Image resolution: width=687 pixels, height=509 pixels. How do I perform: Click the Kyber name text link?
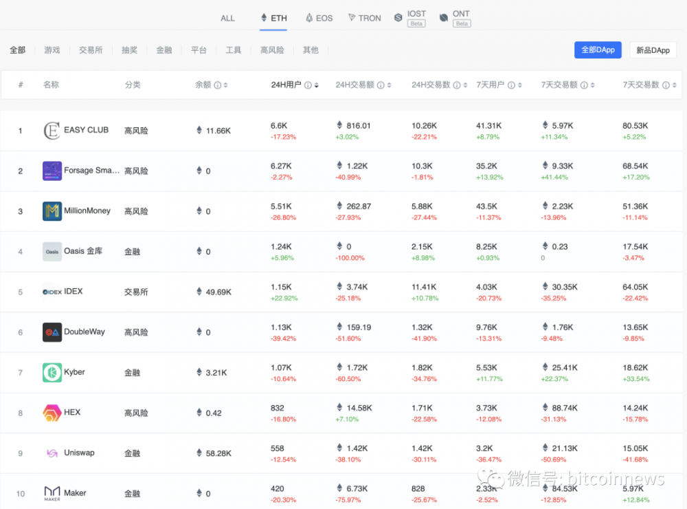pos(73,372)
